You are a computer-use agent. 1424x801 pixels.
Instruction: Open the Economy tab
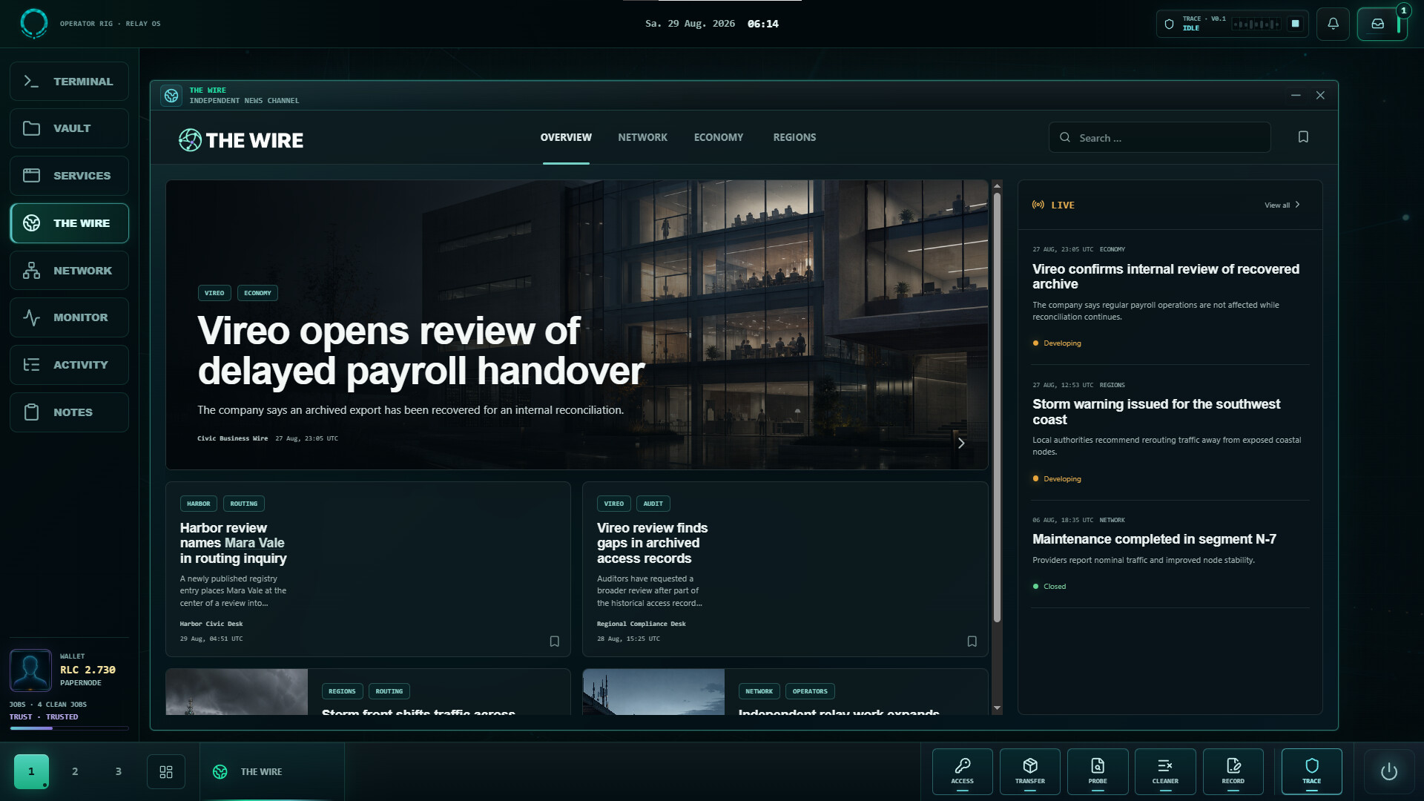718,137
